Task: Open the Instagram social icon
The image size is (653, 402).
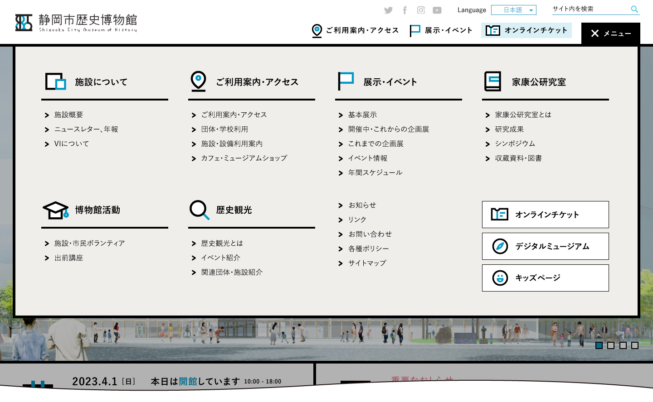Action: tap(421, 10)
